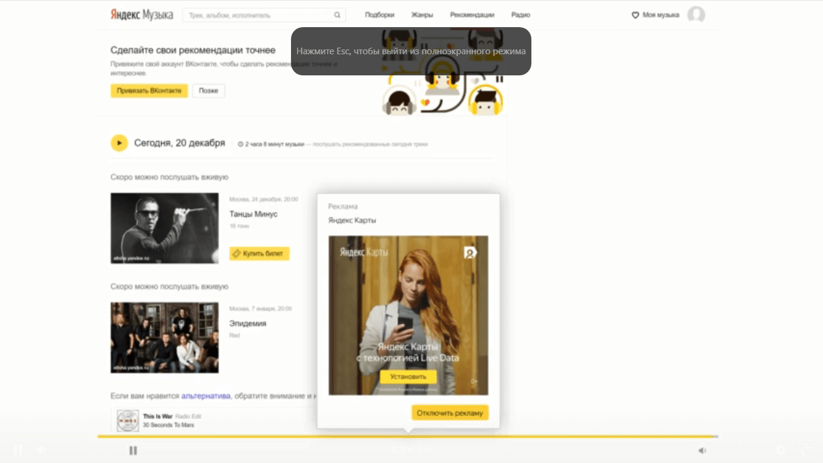Switch to the Радио section
823x463 pixels.
521,15
